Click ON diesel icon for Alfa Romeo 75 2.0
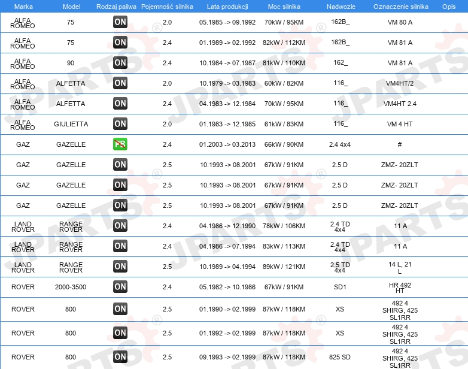 tap(120, 22)
